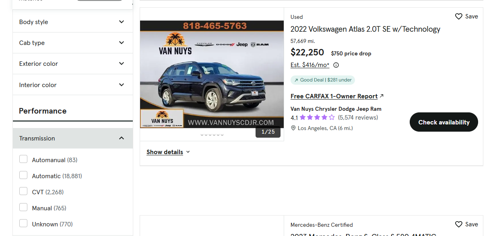
Task: Open the info icon next to Est. $416/mo
Action: point(336,65)
